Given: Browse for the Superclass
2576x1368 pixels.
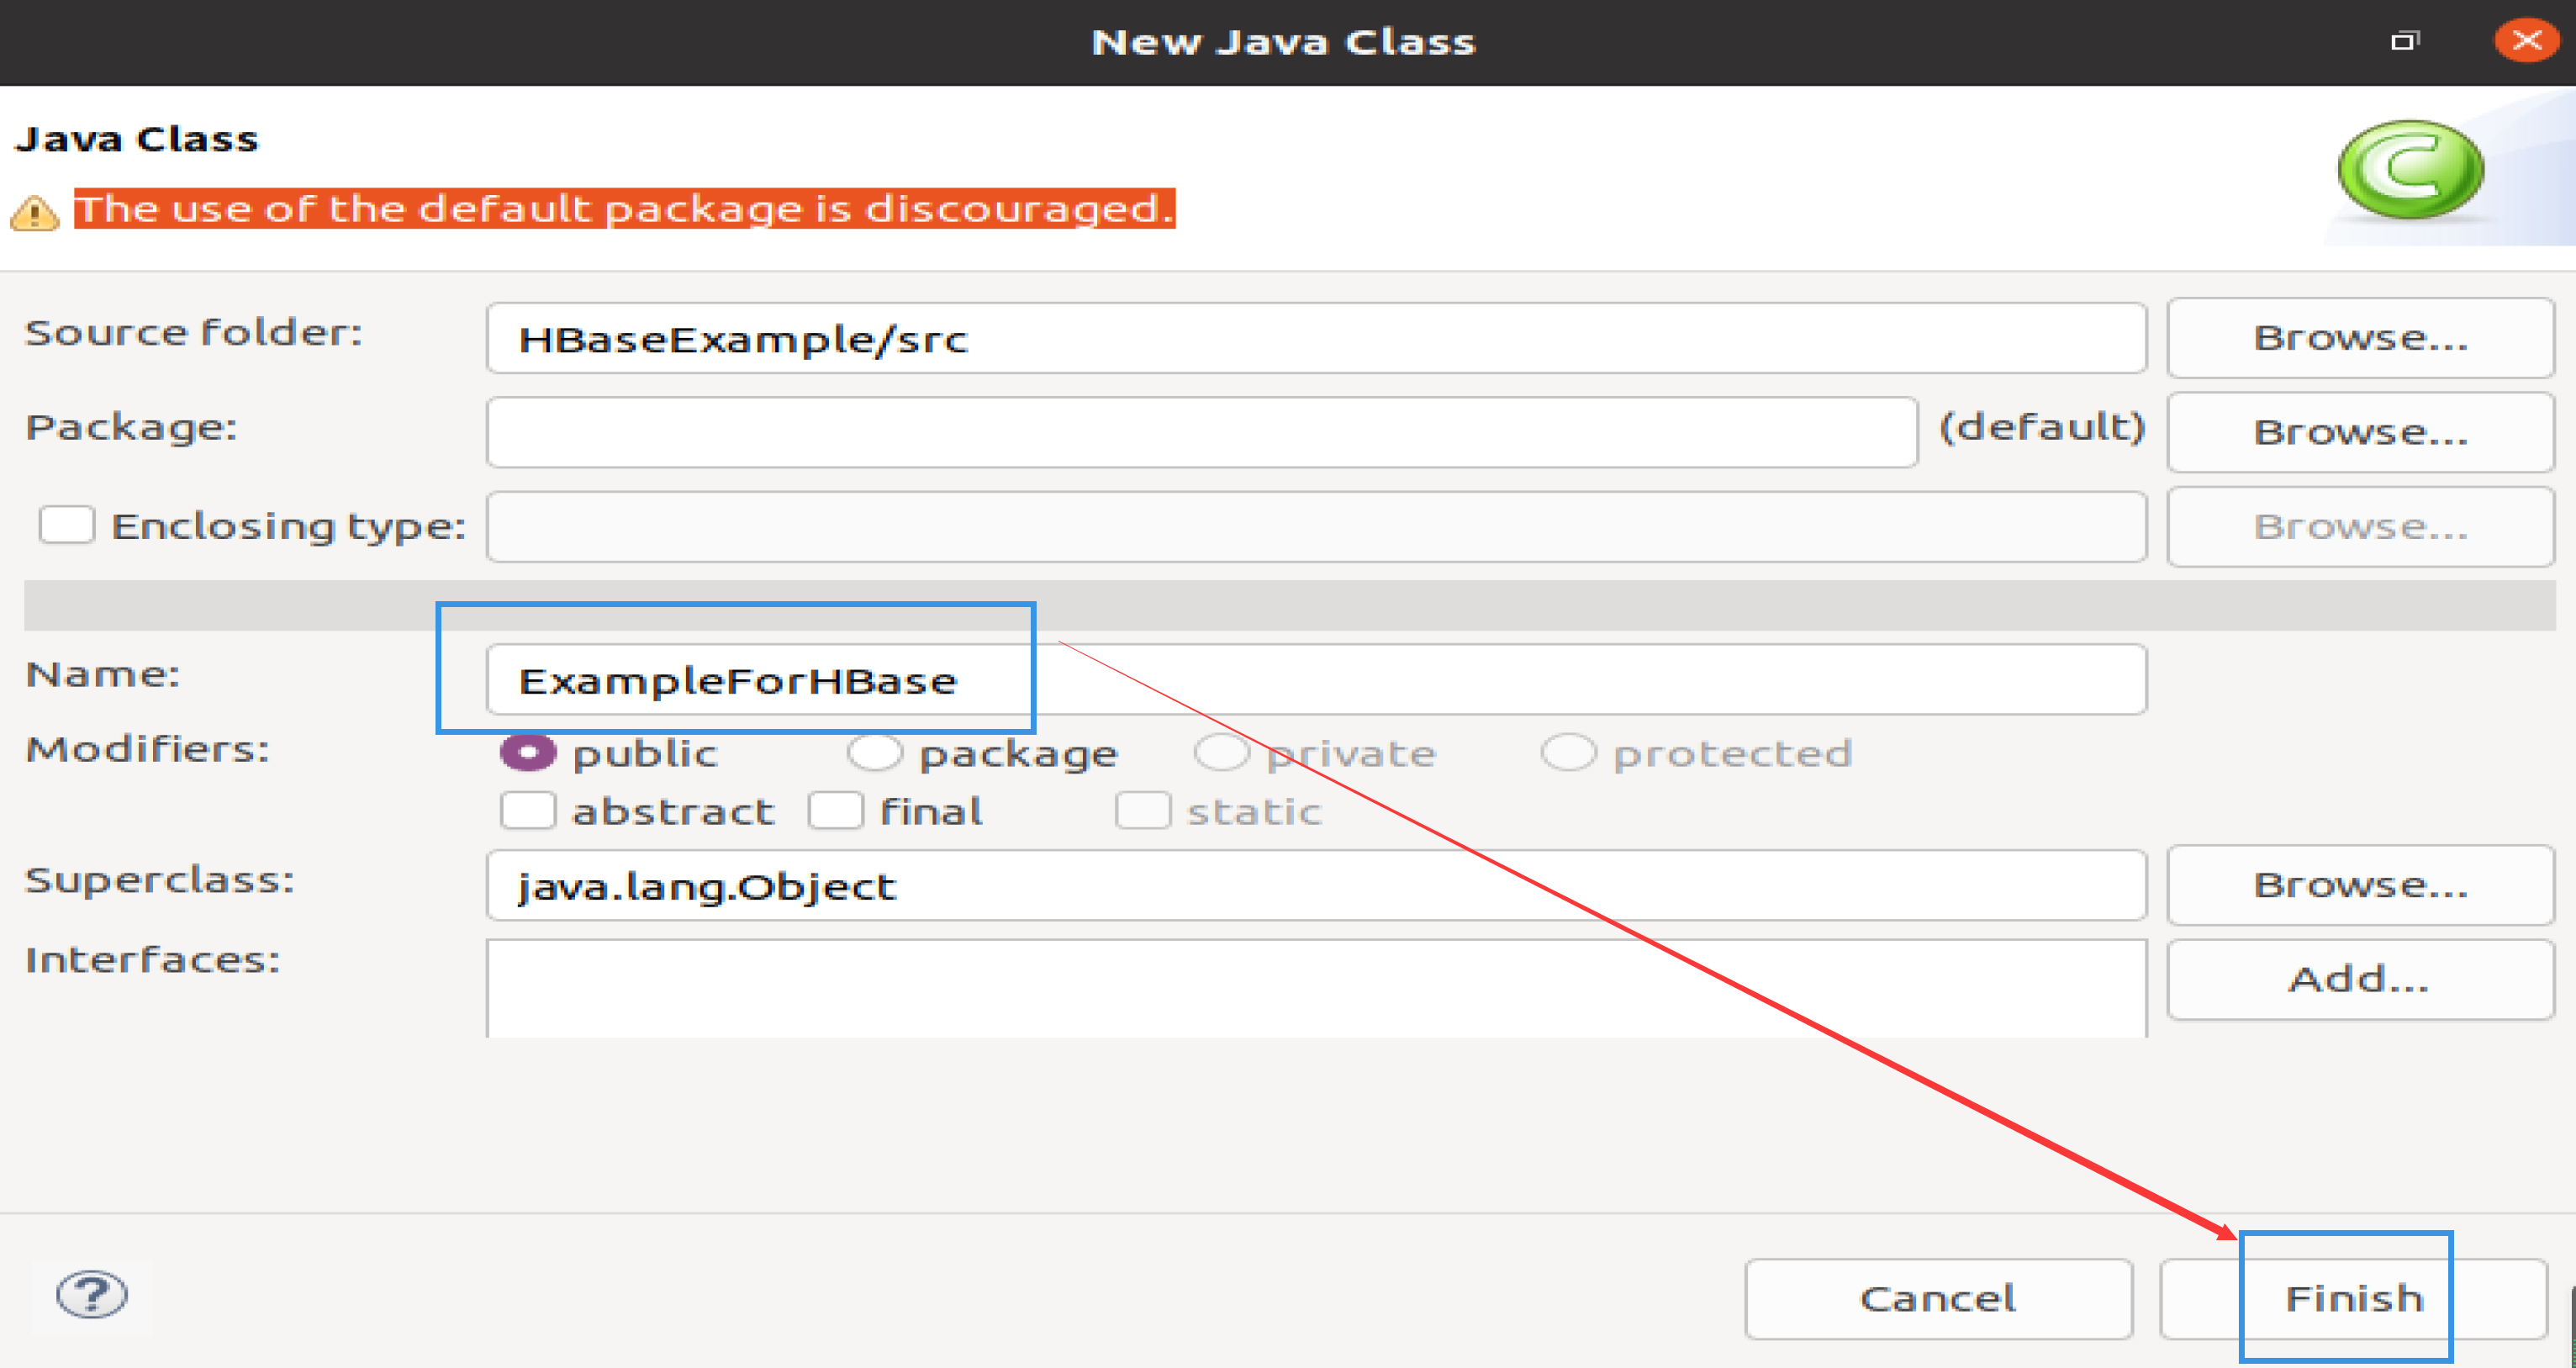Looking at the screenshot, I should pos(2360,885).
